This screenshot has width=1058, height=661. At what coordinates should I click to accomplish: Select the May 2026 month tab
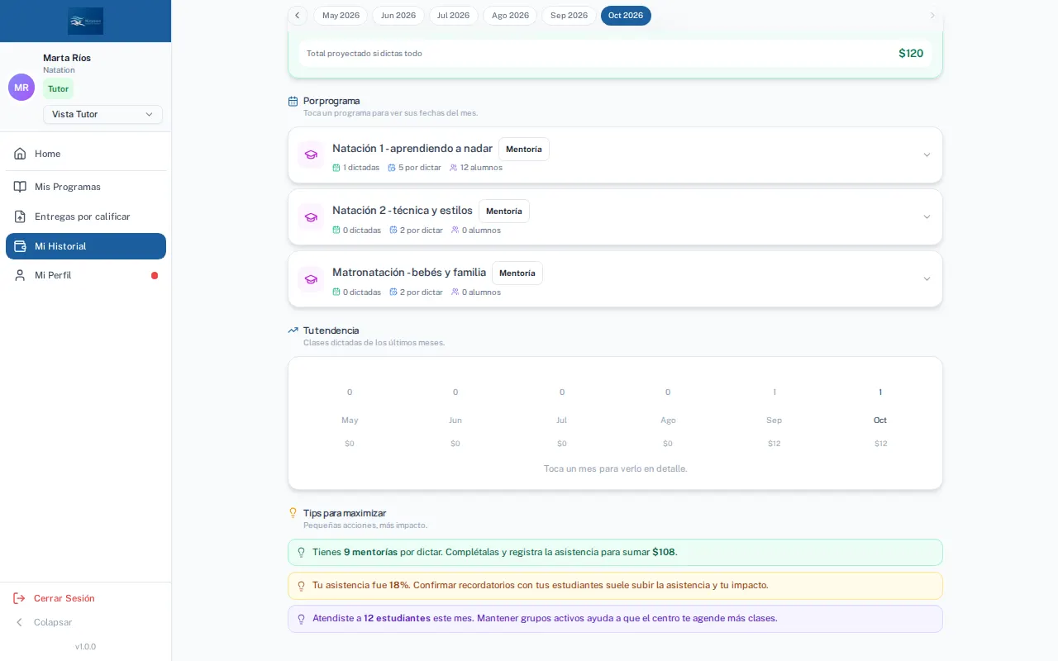pyautogui.click(x=341, y=16)
